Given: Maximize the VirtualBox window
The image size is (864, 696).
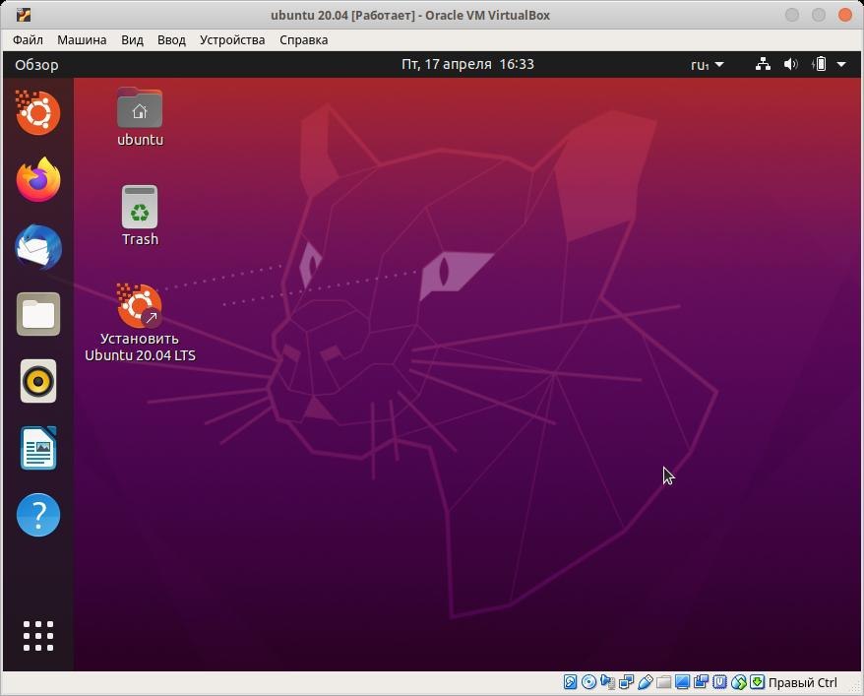Looking at the screenshot, I should pyautogui.click(x=819, y=15).
